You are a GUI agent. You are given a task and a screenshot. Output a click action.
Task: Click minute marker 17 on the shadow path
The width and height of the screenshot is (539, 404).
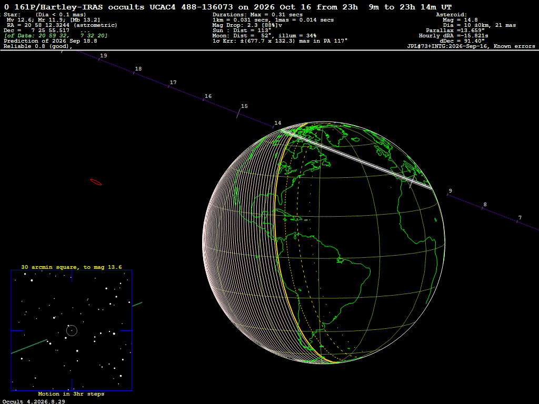click(173, 83)
